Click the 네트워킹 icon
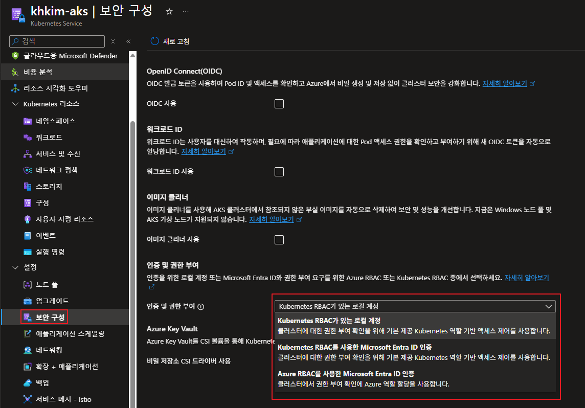 [28, 350]
